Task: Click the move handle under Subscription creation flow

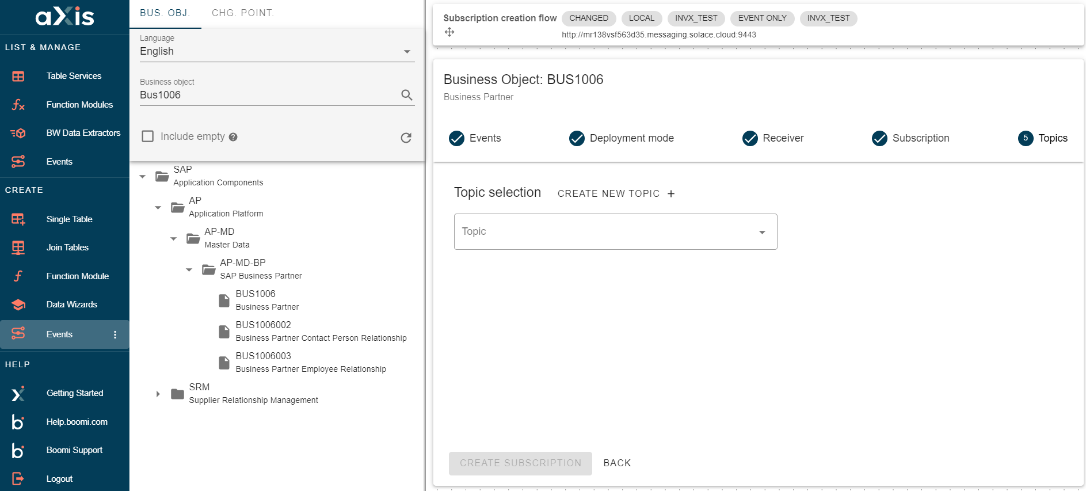Action: pyautogui.click(x=449, y=32)
